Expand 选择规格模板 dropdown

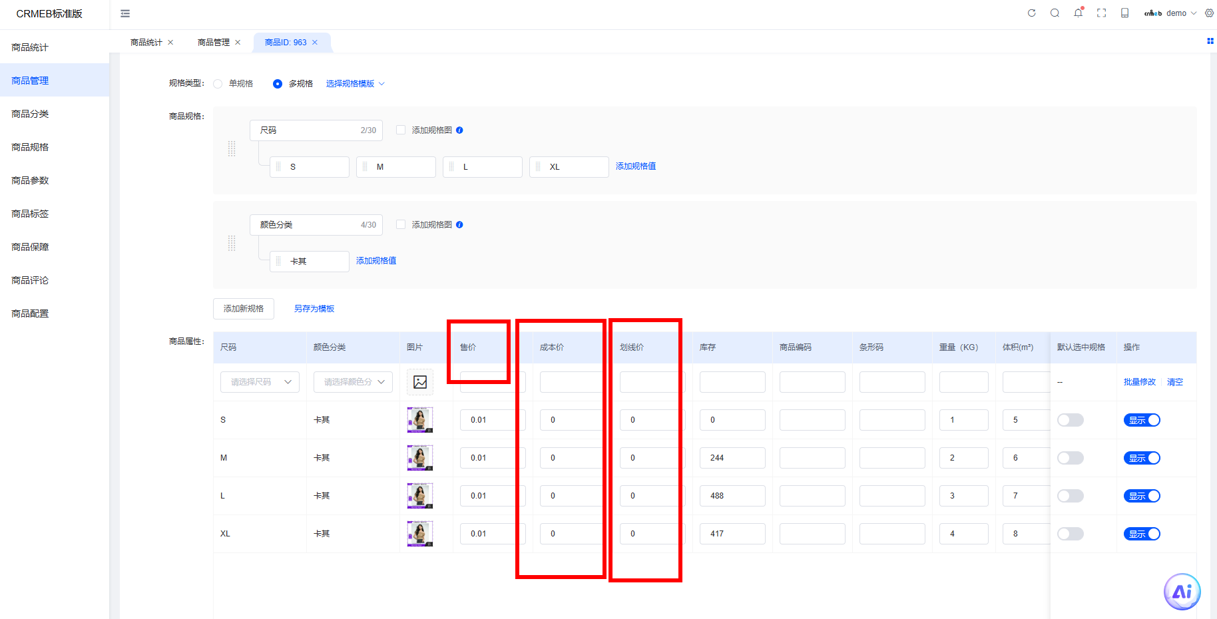coord(355,84)
